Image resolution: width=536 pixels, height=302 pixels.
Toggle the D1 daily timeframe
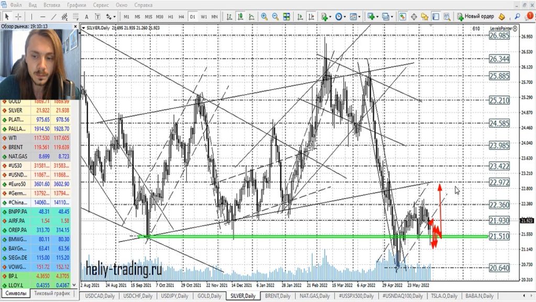(x=193, y=16)
